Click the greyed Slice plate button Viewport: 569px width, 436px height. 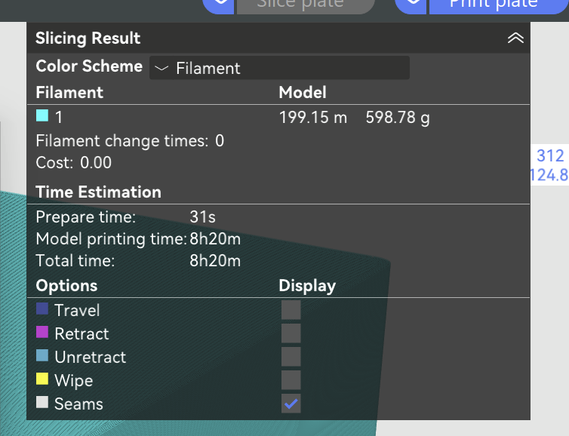coord(305,5)
